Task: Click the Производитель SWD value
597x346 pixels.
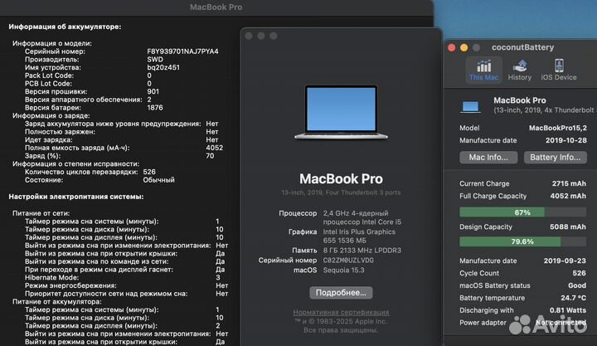Action: click(155, 60)
